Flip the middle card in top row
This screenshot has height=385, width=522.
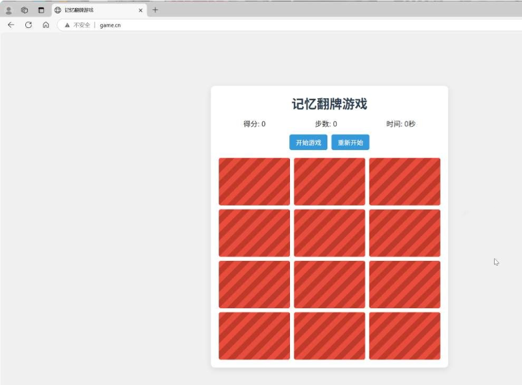(329, 181)
